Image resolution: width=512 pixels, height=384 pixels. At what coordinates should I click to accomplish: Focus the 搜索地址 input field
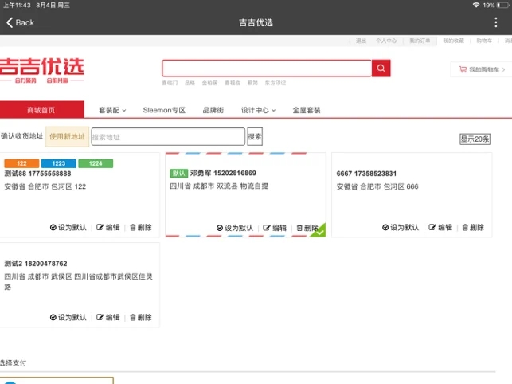click(168, 137)
